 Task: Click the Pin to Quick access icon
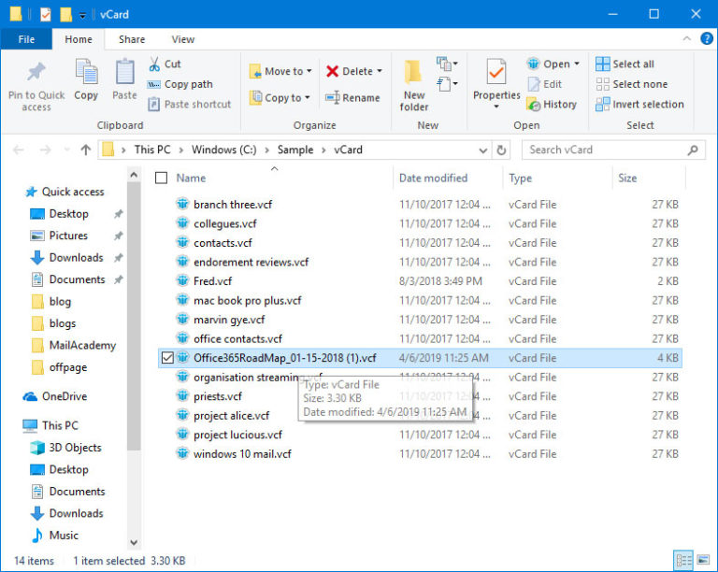(x=36, y=73)
